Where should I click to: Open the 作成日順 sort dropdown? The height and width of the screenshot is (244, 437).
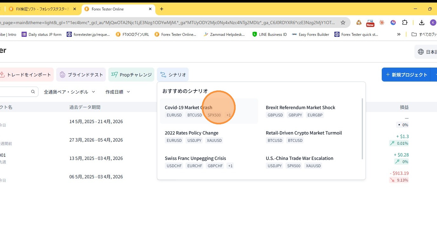(118, 92)
